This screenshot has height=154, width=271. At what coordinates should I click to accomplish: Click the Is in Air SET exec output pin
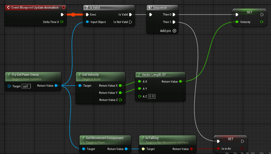point(242,141)
